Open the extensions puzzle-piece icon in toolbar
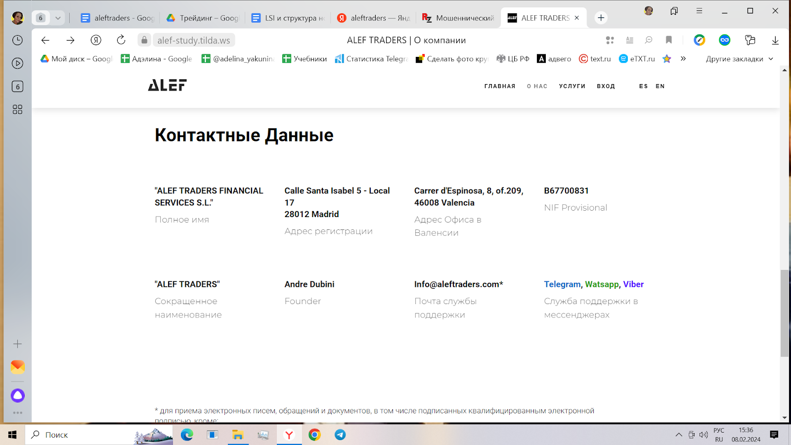The image size is (791, 445). (750, 40)
